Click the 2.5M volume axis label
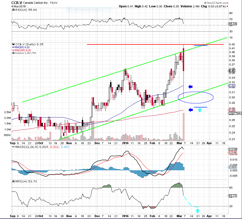The height and width of the screenshot is (219, 242). pyautogui.click(x=8, y=112)
